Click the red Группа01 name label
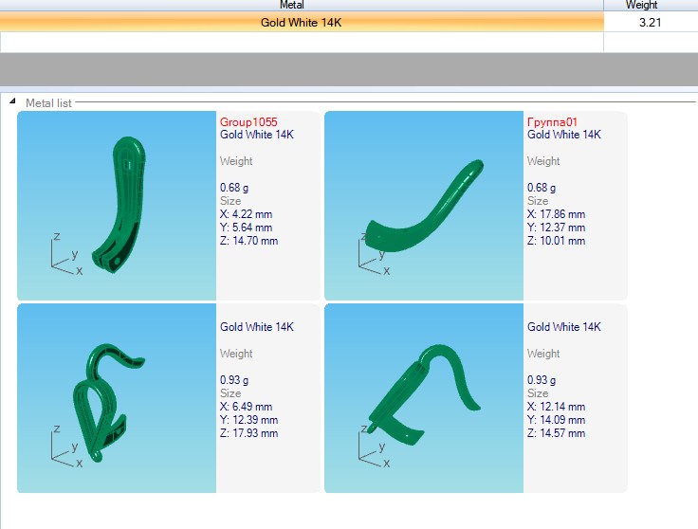This screenshot has height=529, width=698. tap(552, 122)
